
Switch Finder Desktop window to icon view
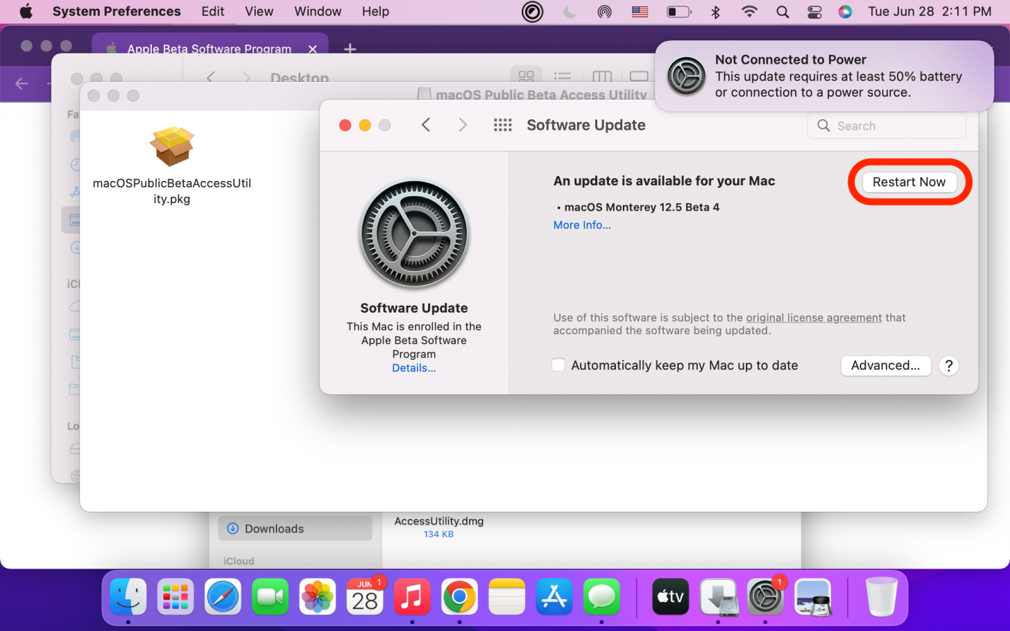coord(527,76)
